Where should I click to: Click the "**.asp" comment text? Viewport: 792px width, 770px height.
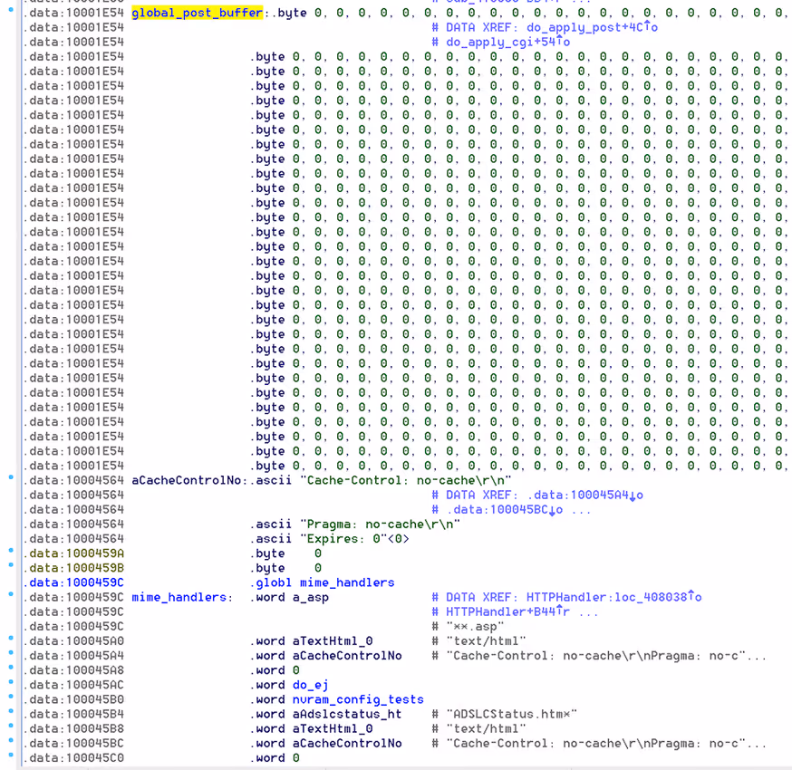[x=475, y=627]
